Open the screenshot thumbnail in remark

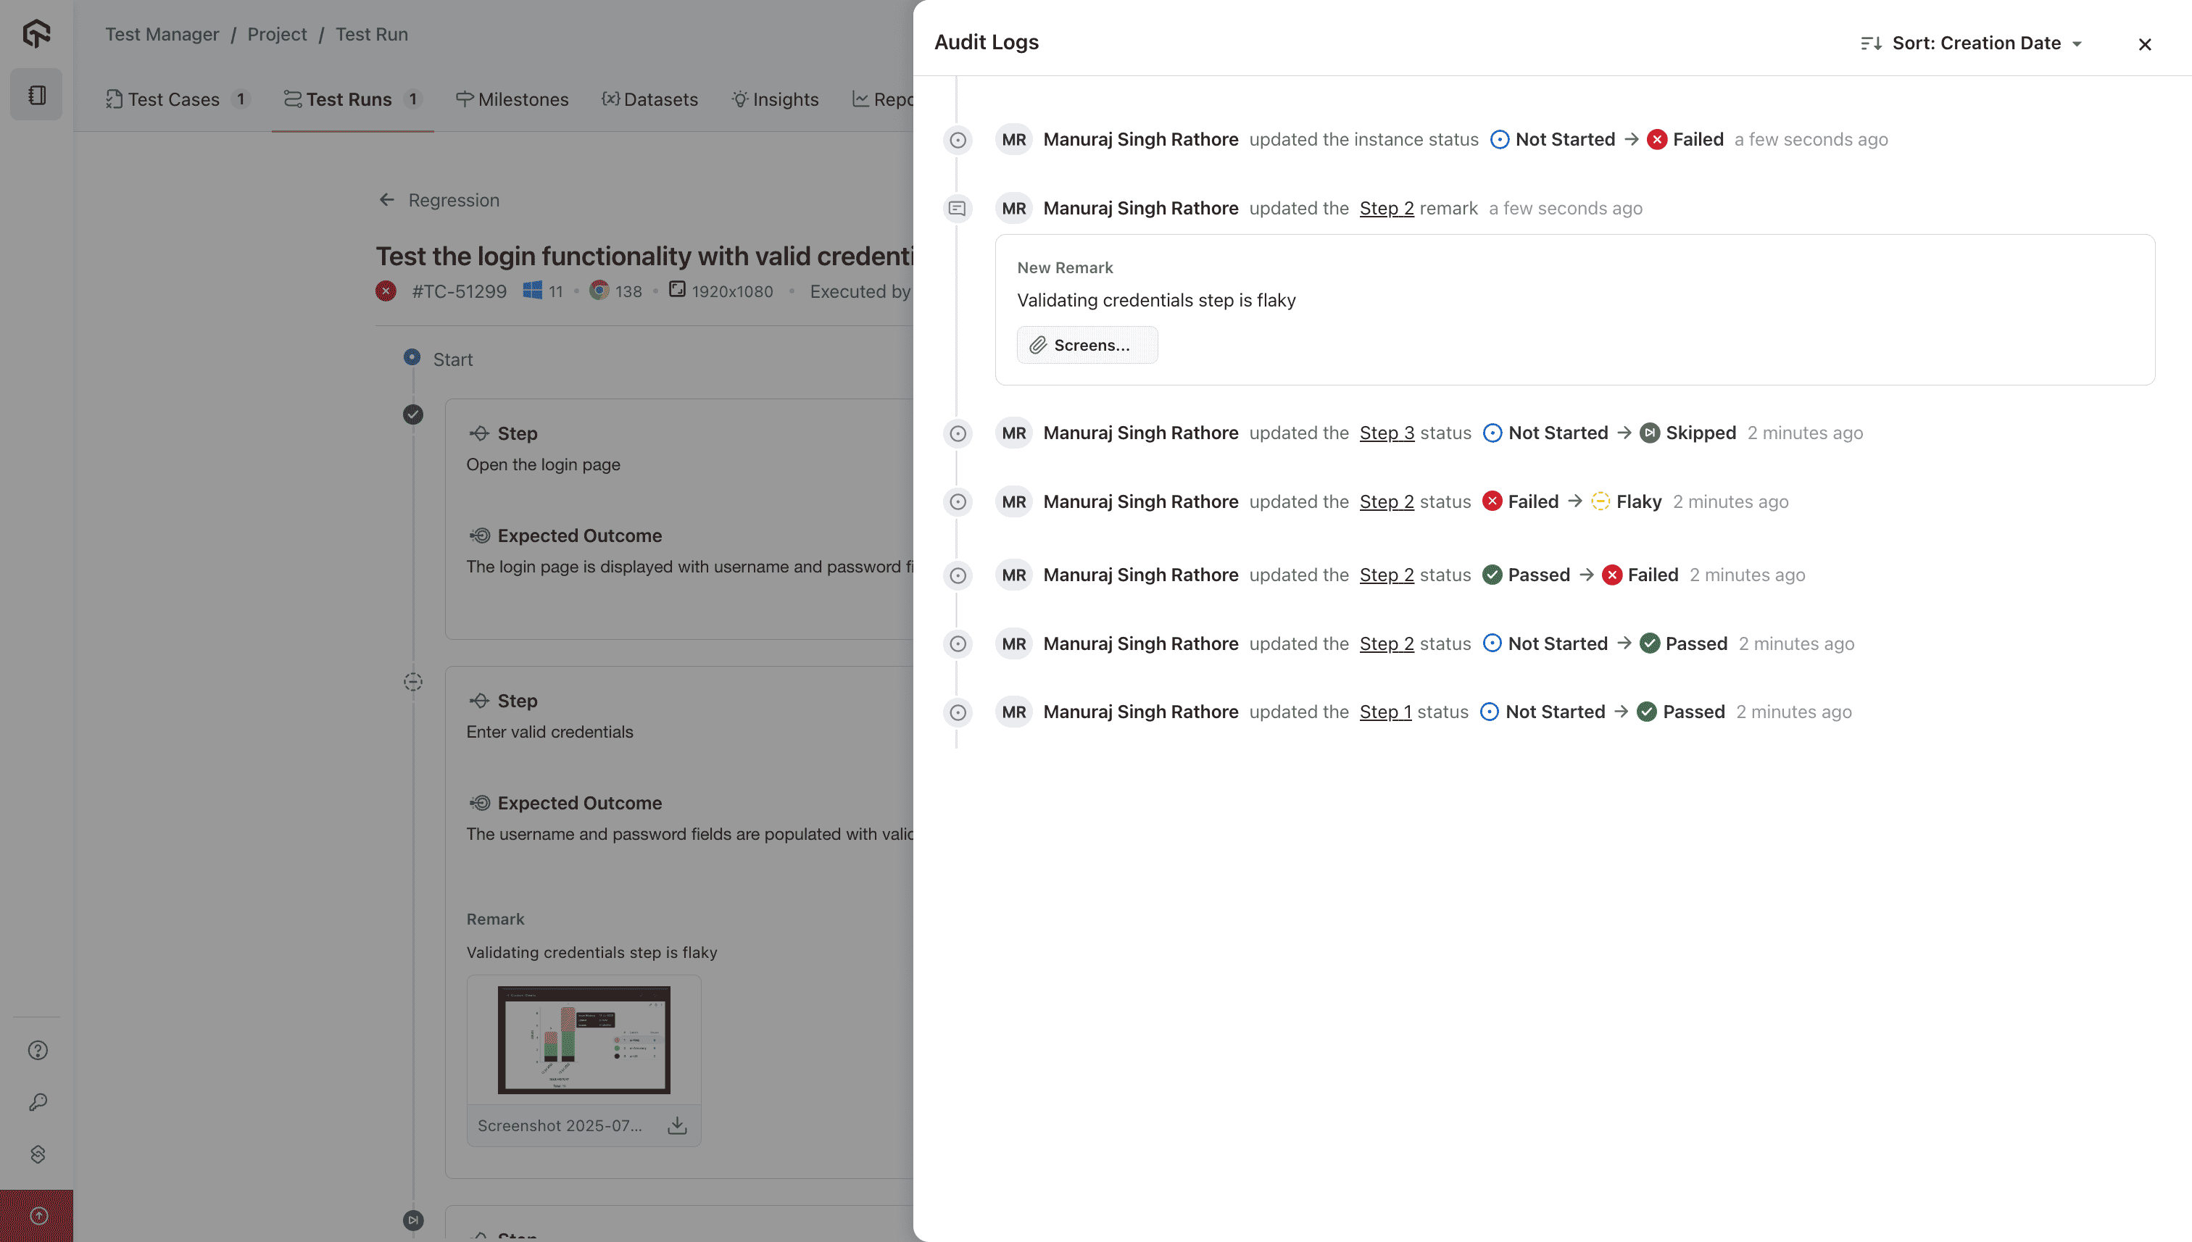584,1040
